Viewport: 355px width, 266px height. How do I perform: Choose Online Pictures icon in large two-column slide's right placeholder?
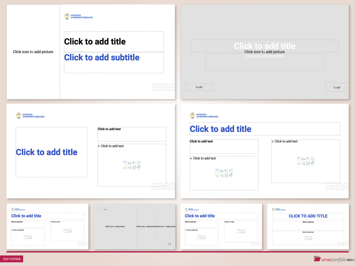point(304,163)
